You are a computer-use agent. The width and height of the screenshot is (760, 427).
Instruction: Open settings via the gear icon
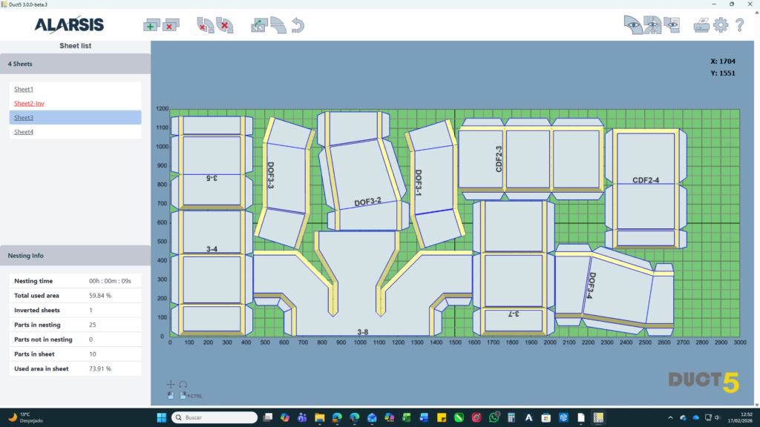coord(721,25)
